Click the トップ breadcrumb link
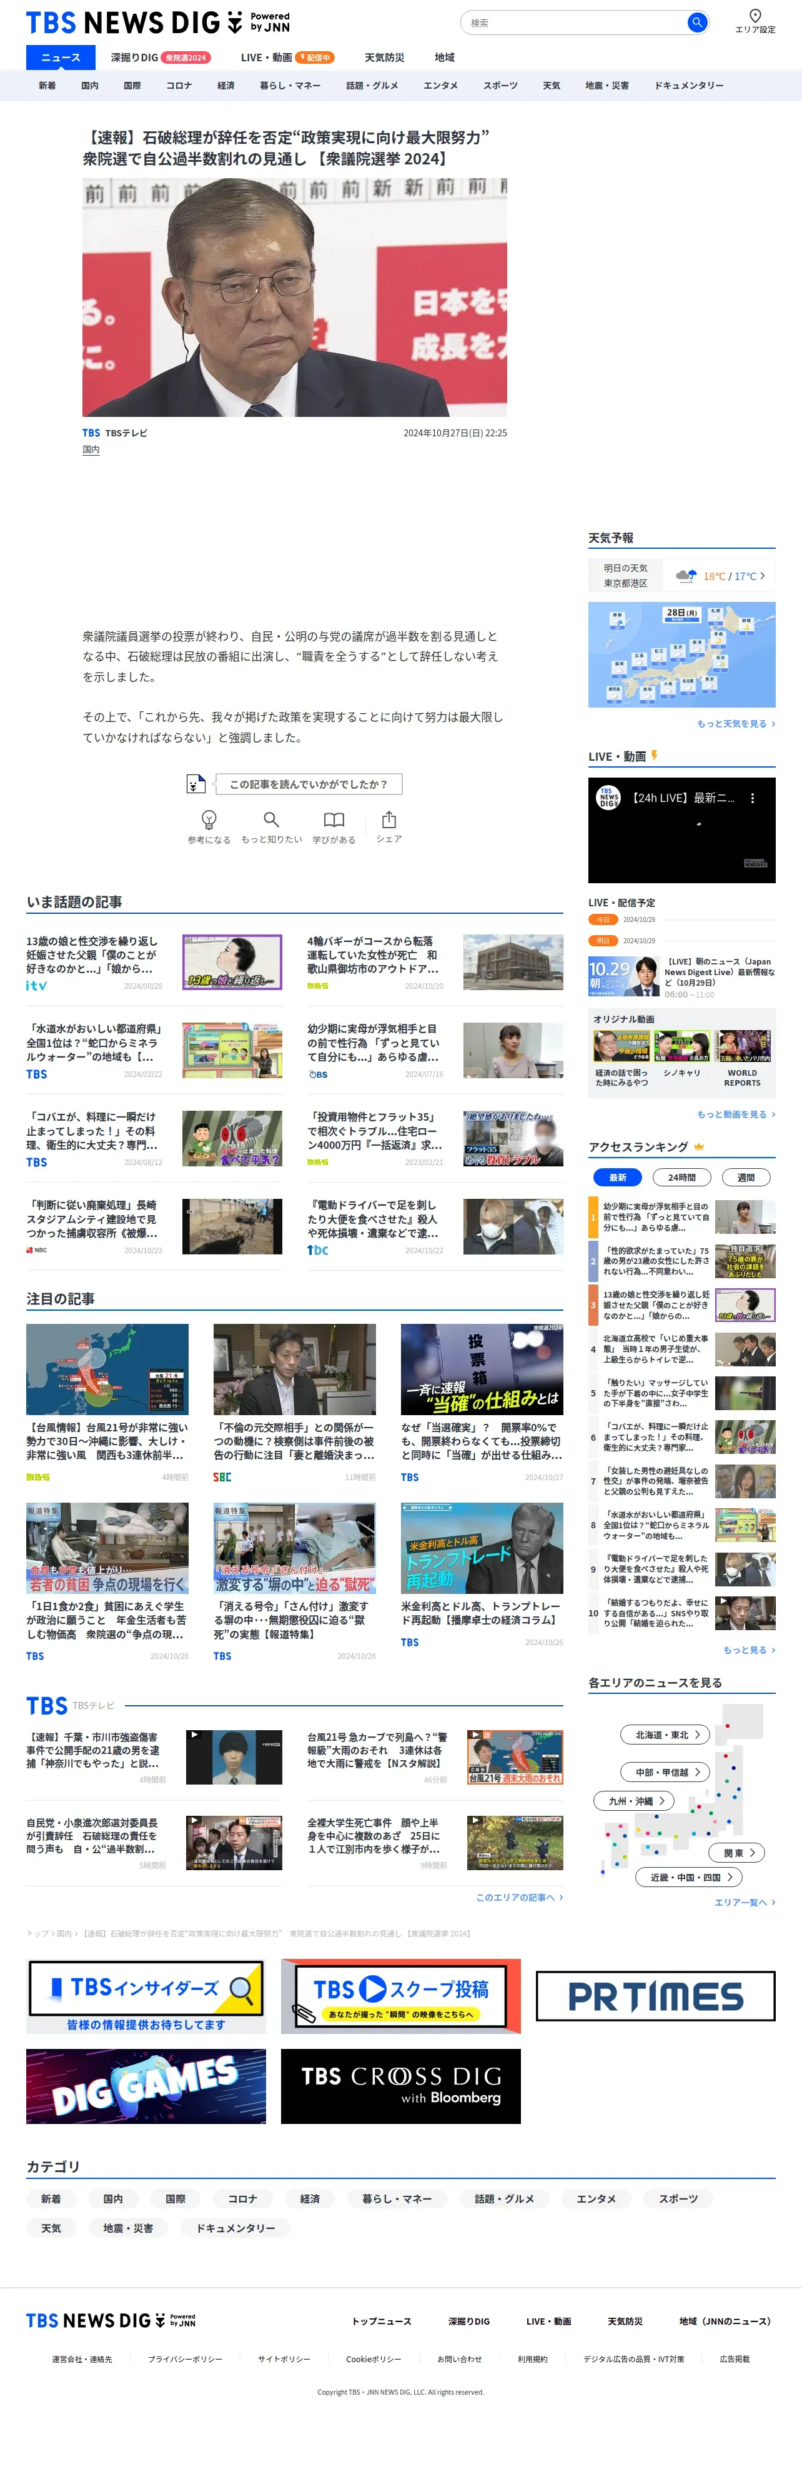 pyautogui.click(x=37, y=1933)
